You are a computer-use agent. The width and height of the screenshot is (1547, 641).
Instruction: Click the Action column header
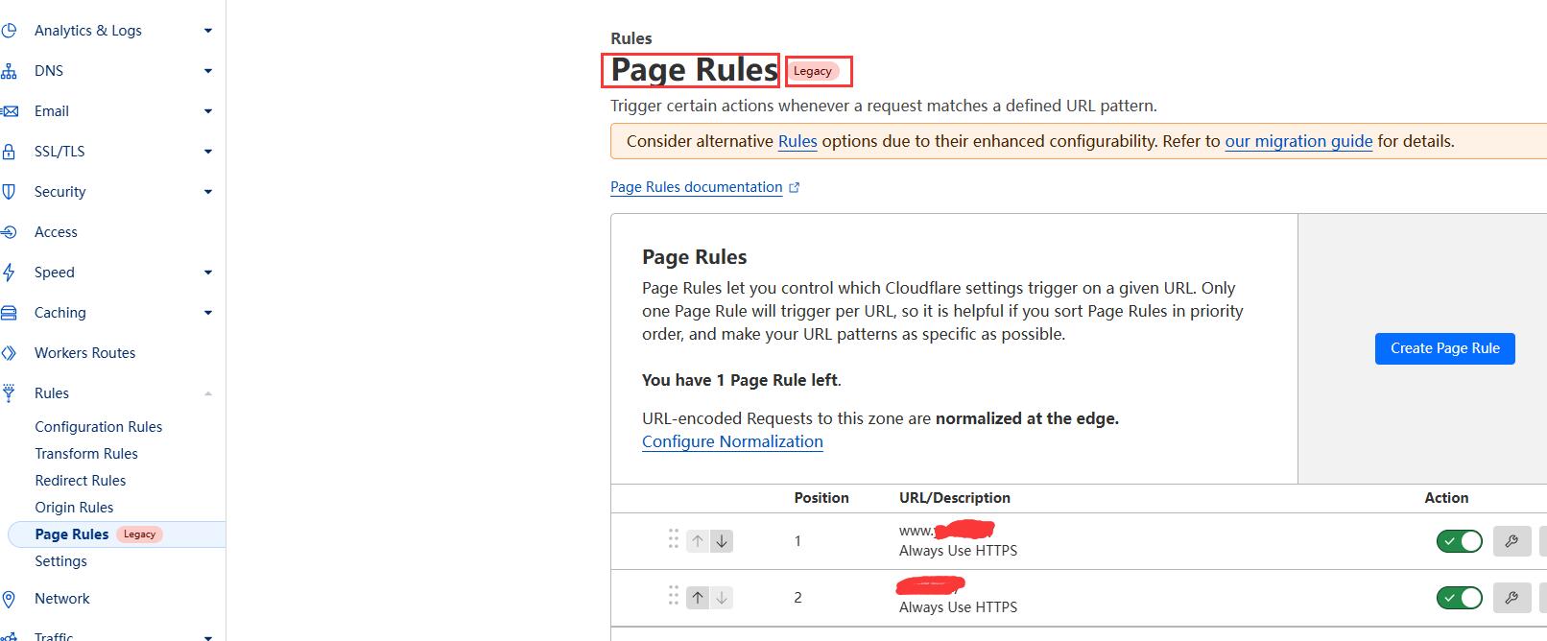pyautogui.click(x=1446, y=498)
